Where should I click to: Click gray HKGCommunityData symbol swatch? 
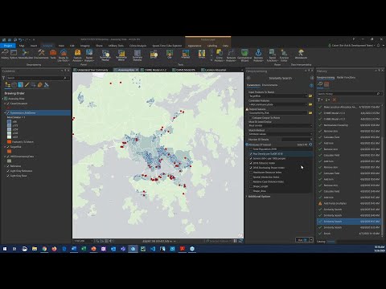(x=10, y=161)
